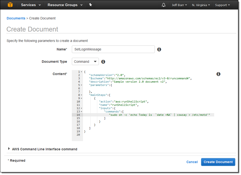Screen dimensions: 241x175
Task: Click the pushpin shortcut icon
Action: 91,5
